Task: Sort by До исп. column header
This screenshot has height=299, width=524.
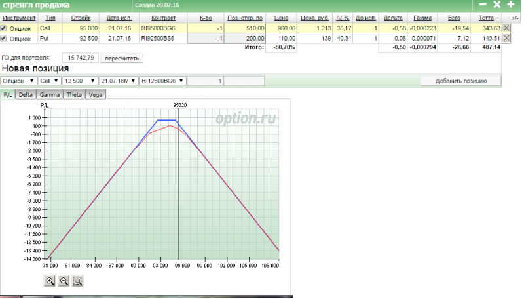Action: 365,18
